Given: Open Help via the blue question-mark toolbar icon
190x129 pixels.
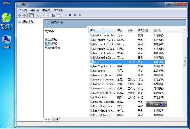Looking at the screenshot, I should [x=54, y=15].
